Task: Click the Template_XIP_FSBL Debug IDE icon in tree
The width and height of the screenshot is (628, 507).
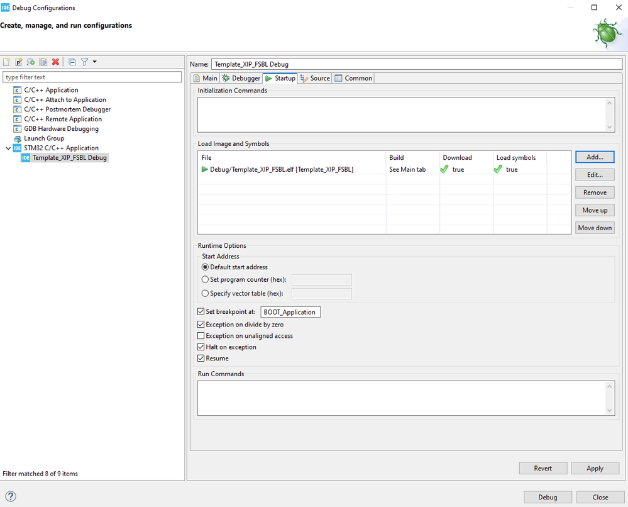Action: (26, 158)
